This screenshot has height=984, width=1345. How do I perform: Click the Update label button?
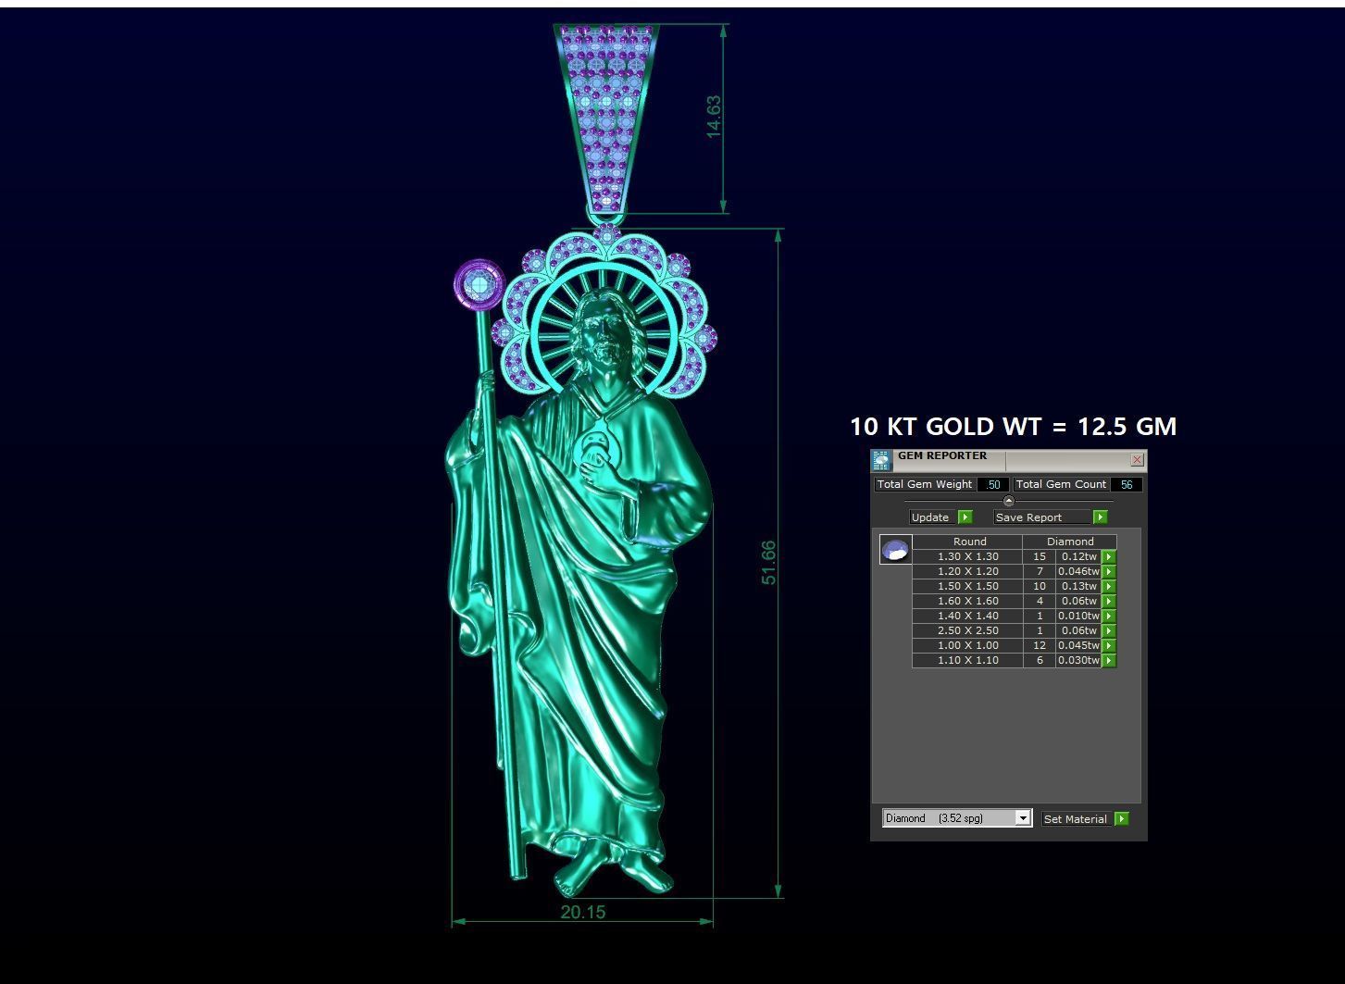[x=933, y=517]
